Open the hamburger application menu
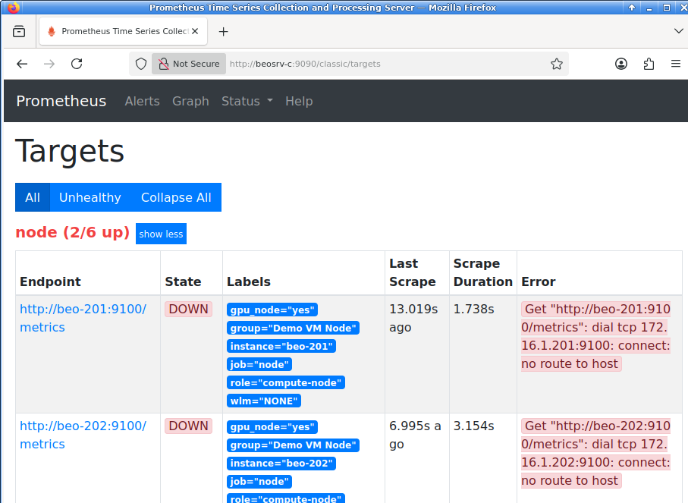The image size is (688, 503). pos(676,64)
